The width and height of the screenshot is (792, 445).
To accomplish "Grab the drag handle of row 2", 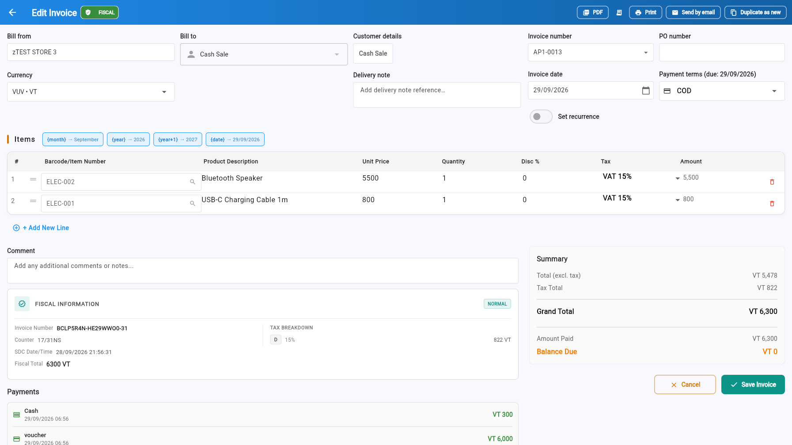I will tap(33, 201).
